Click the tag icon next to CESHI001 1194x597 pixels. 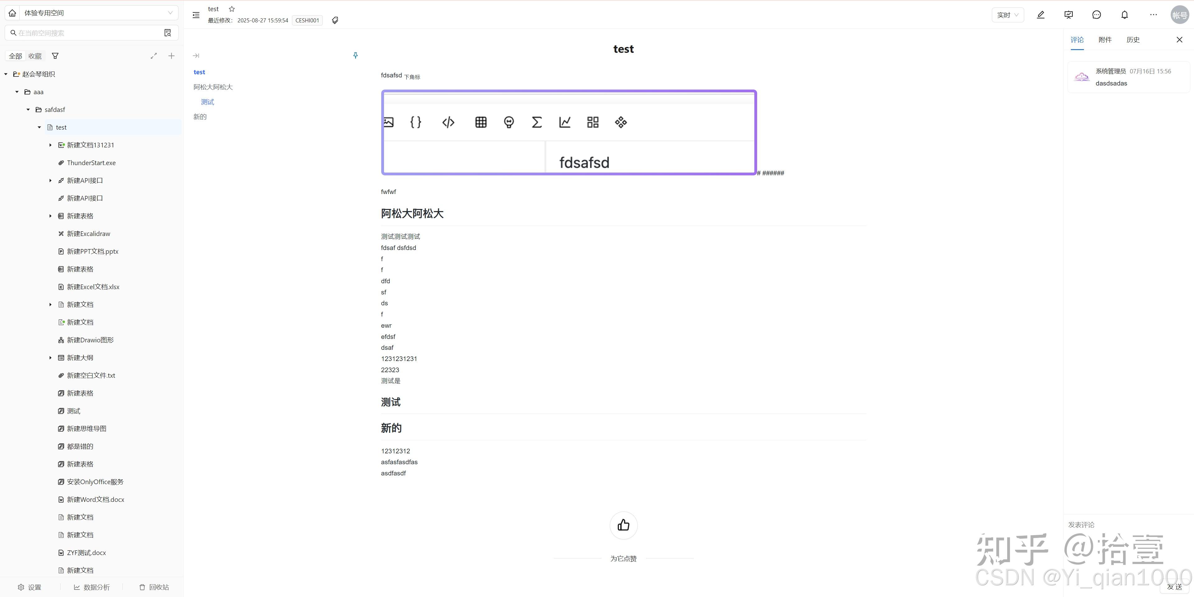335,21
